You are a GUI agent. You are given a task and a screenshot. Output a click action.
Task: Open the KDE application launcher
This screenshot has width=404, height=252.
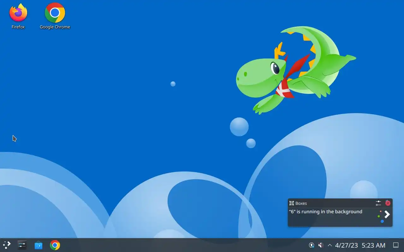7,245
